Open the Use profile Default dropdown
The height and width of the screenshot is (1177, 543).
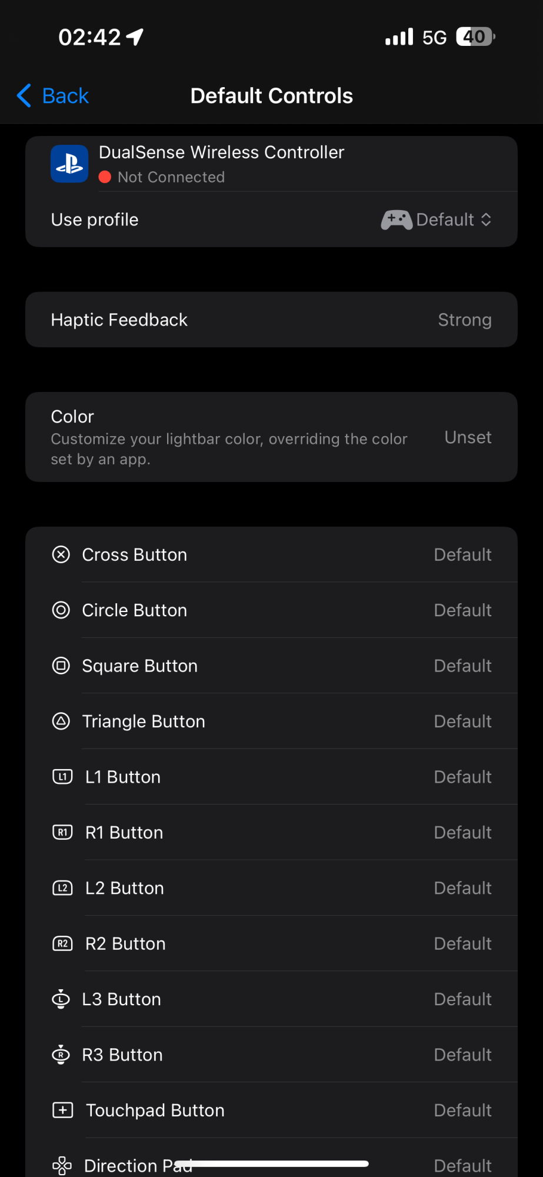(436, 220)
